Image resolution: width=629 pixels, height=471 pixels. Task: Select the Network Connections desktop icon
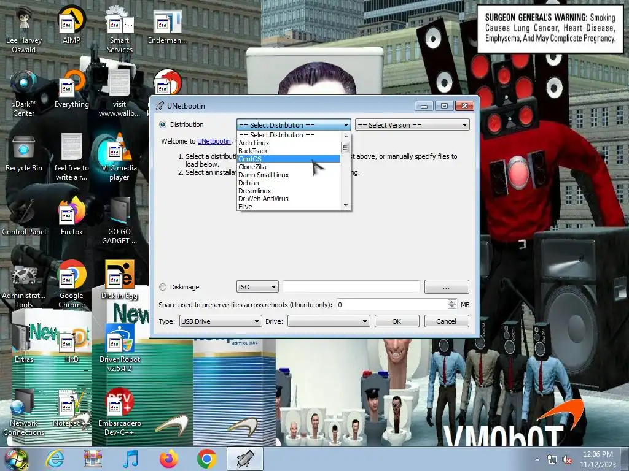pyautogui.click(x=24, y=413)
